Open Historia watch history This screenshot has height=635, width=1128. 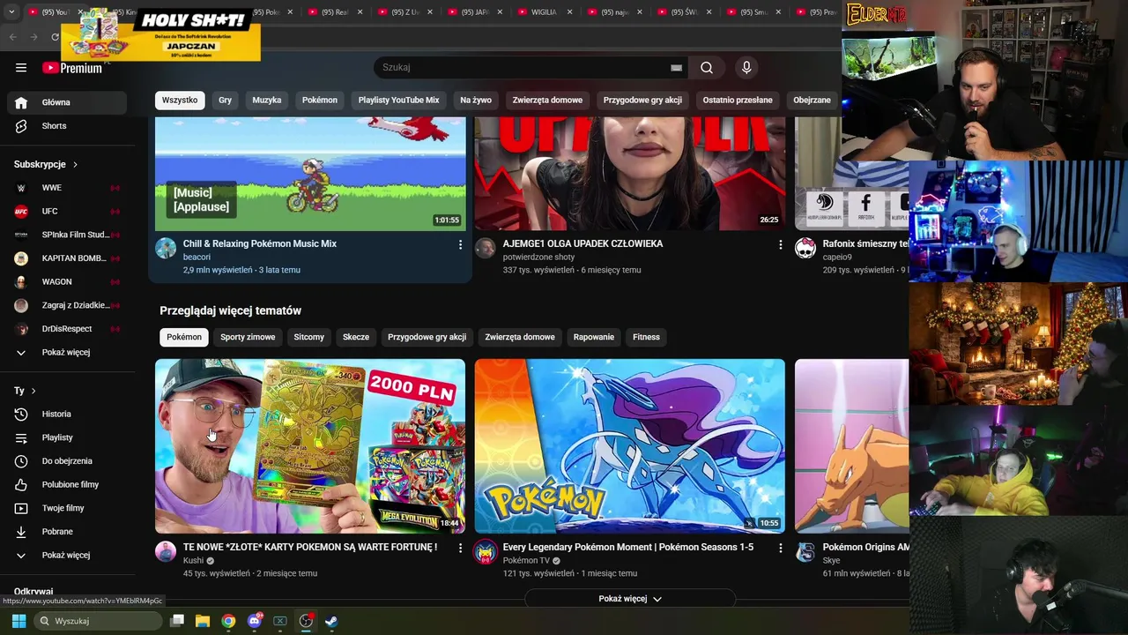point(67,414)
